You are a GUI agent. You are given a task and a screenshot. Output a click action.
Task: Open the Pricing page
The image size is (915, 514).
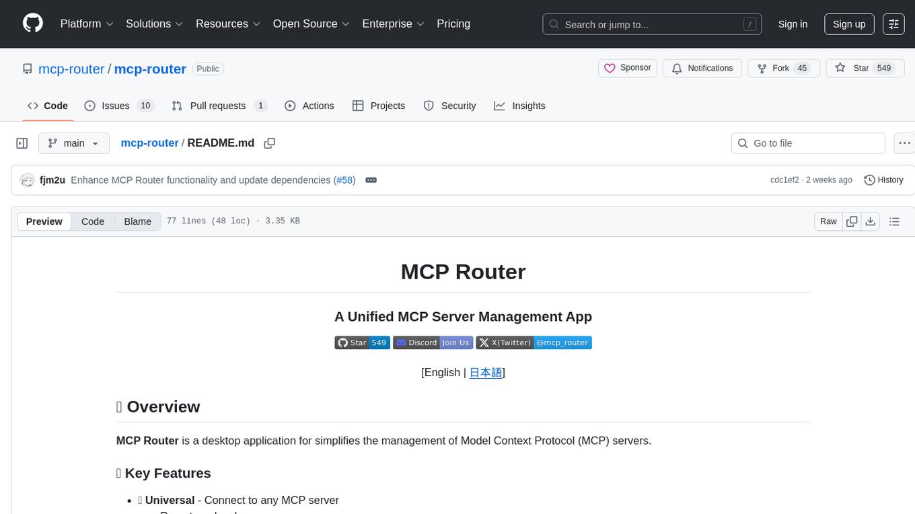tap(453, 24)
